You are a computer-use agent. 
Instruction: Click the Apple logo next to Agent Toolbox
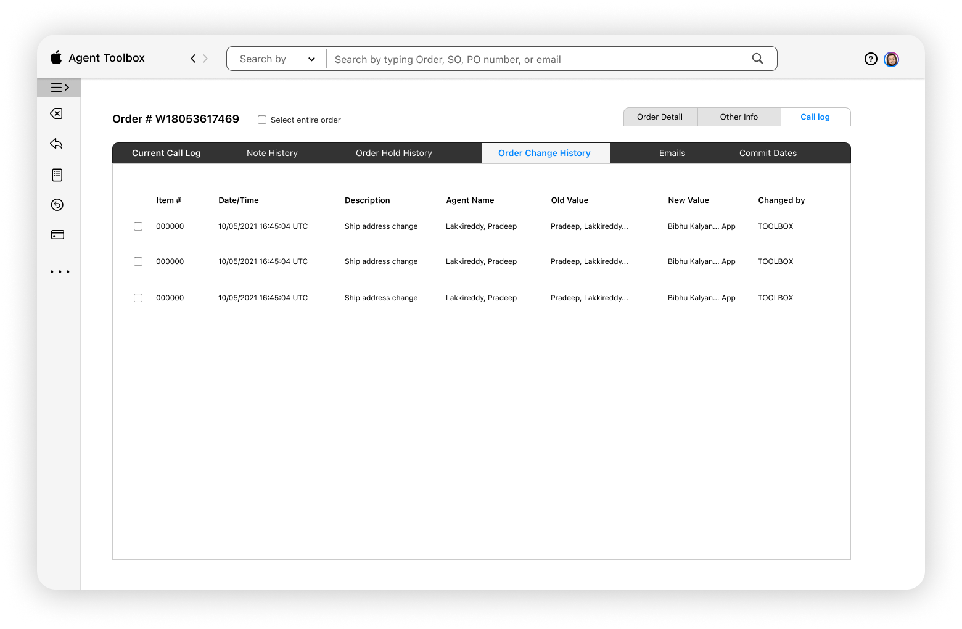(x=56, y=57)
